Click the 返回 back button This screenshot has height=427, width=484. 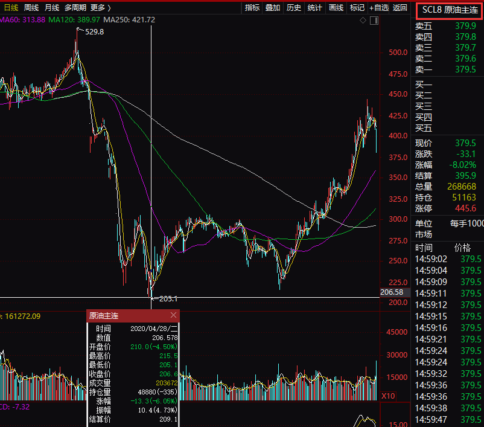pos(400,7)
